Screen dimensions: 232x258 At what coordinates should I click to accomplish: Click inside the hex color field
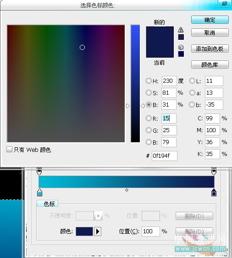(165, 156)
